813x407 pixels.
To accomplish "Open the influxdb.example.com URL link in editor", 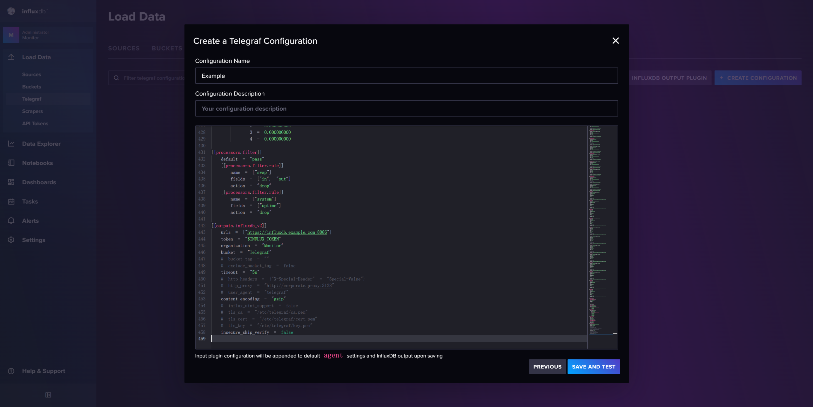I will point(287,232).
